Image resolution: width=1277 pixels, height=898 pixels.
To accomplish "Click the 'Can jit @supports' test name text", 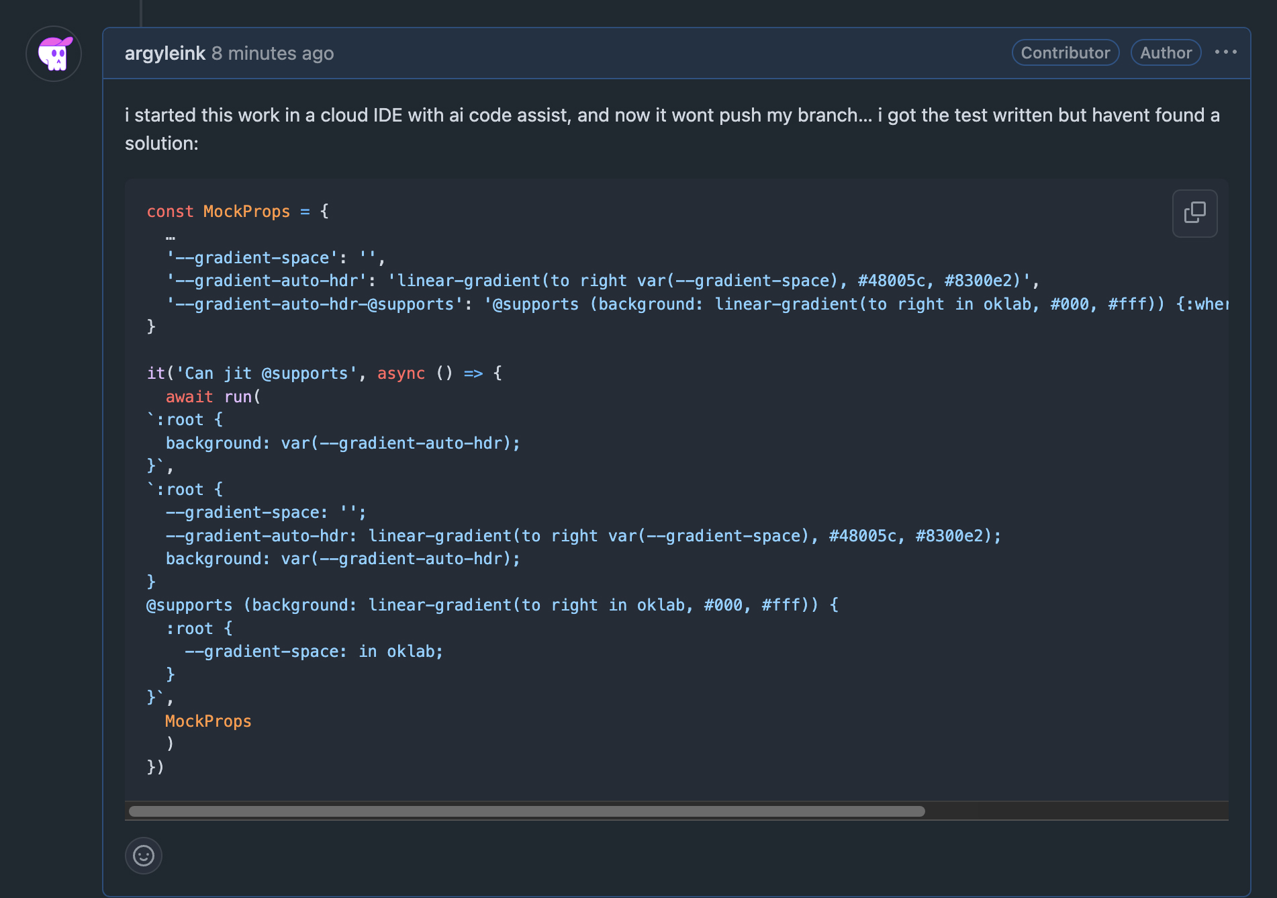I will coord(266,373).
